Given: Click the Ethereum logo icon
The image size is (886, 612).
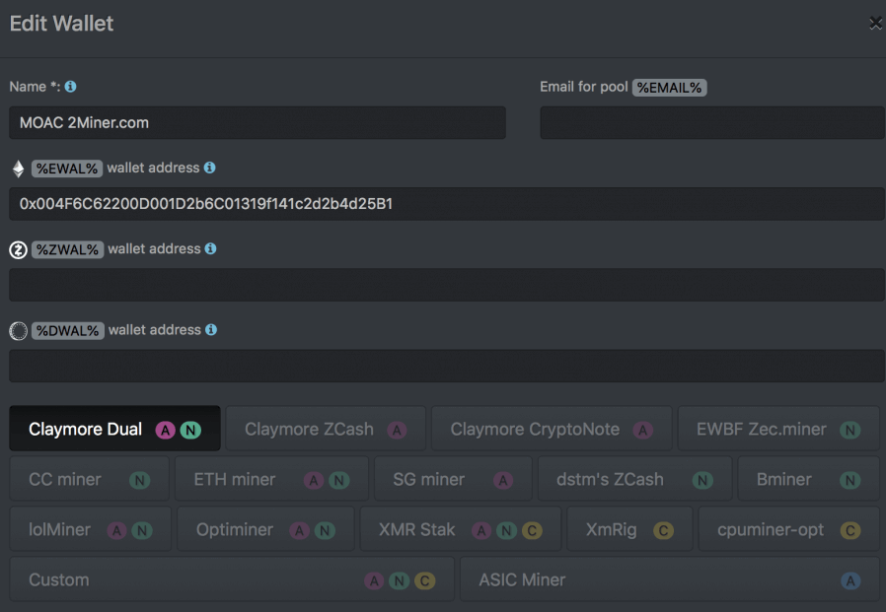Looking at the screenshot, I should pos(18,169).
